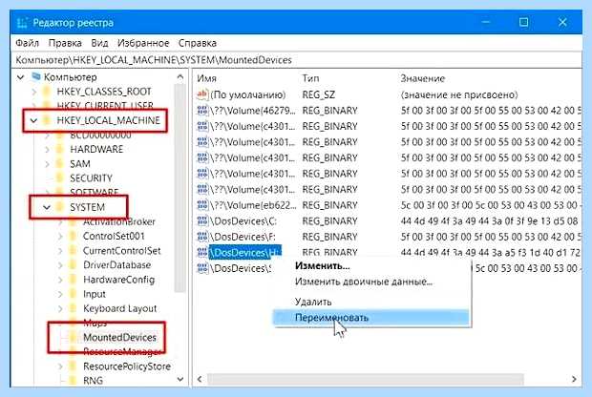Maximize the Редактор реестра window
592x397 pixels.
(523, 22)
